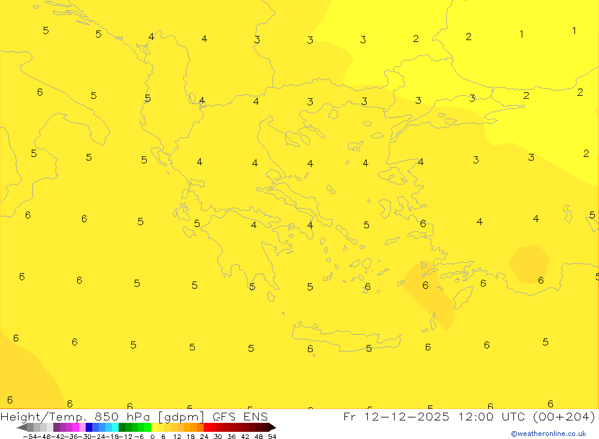Click the forecast date 'Fr 12-12-2025'
The width and height of the screenshot is (599, 439).
pyautogui.click(x=397, y=416)
